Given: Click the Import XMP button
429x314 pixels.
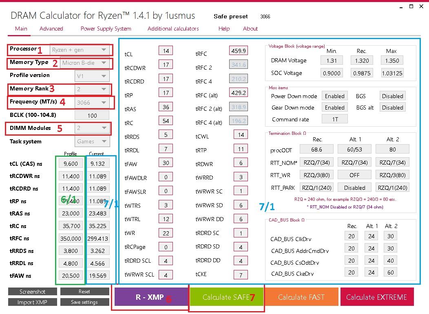Looking at the screenshot, I should [33, 302].
